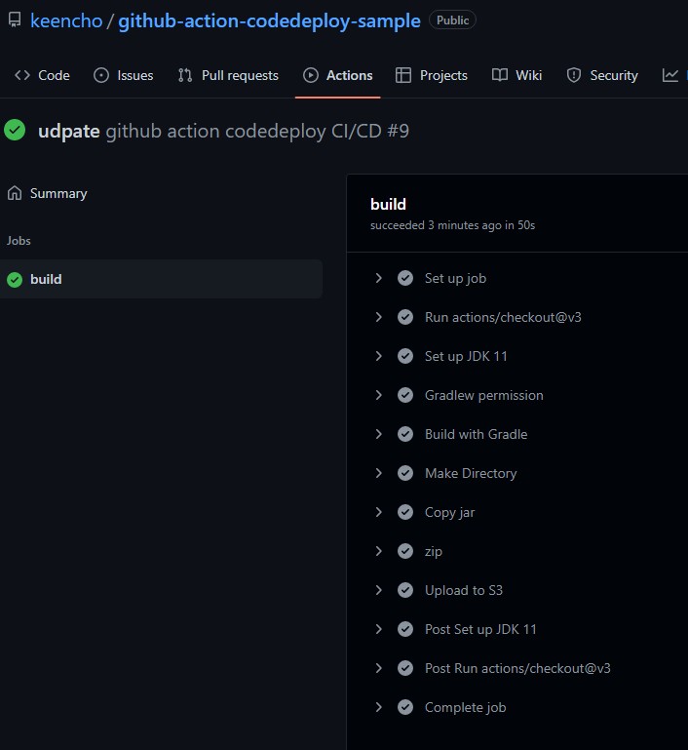Switch to the Issues tab
Image resolution: width=688 pixels, height=750 pixels.
coord(124,75)
